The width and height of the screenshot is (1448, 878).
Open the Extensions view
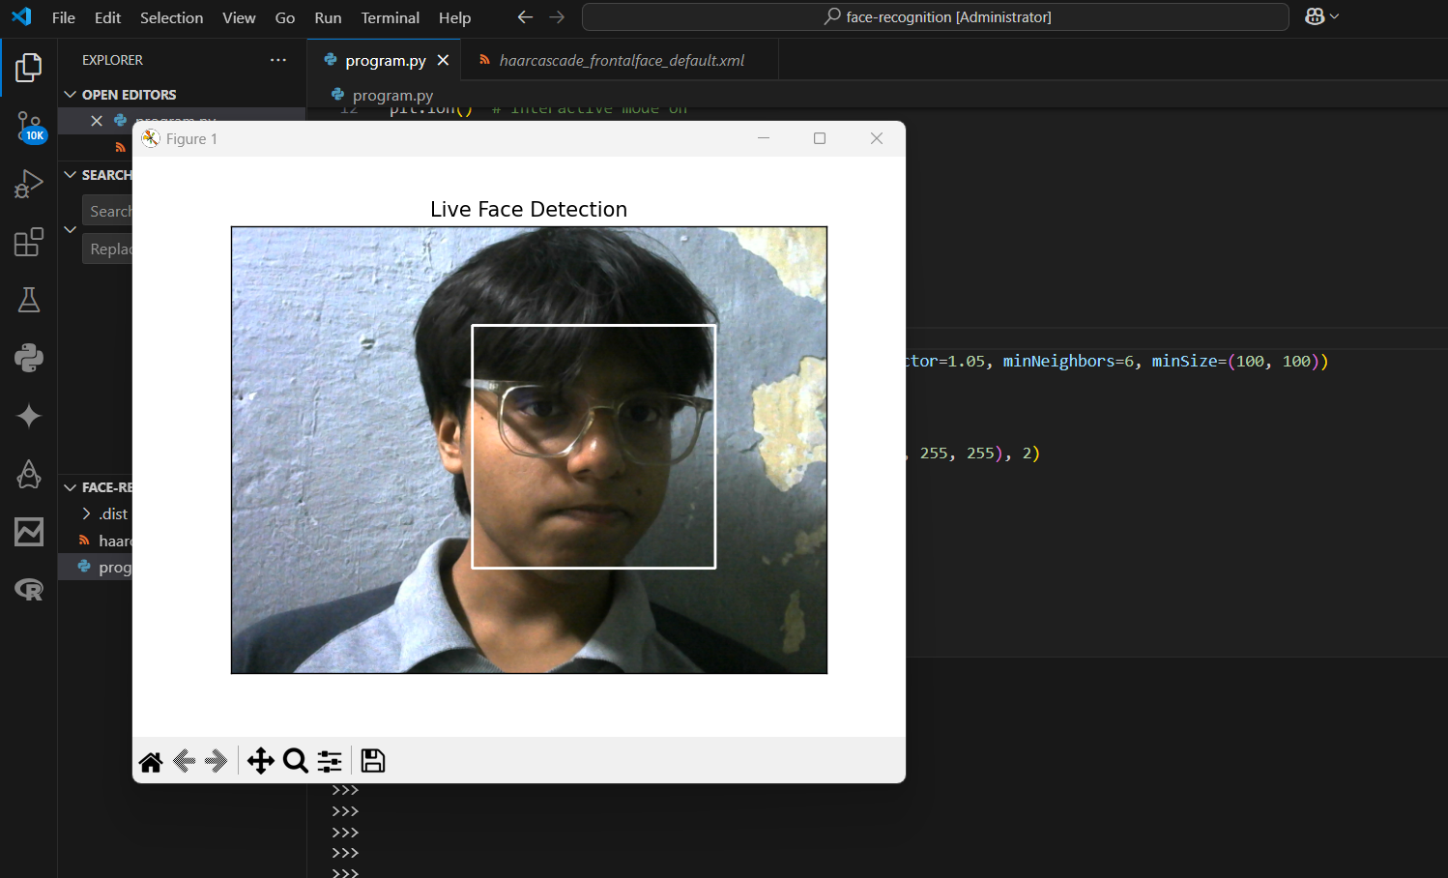[28, 242]
